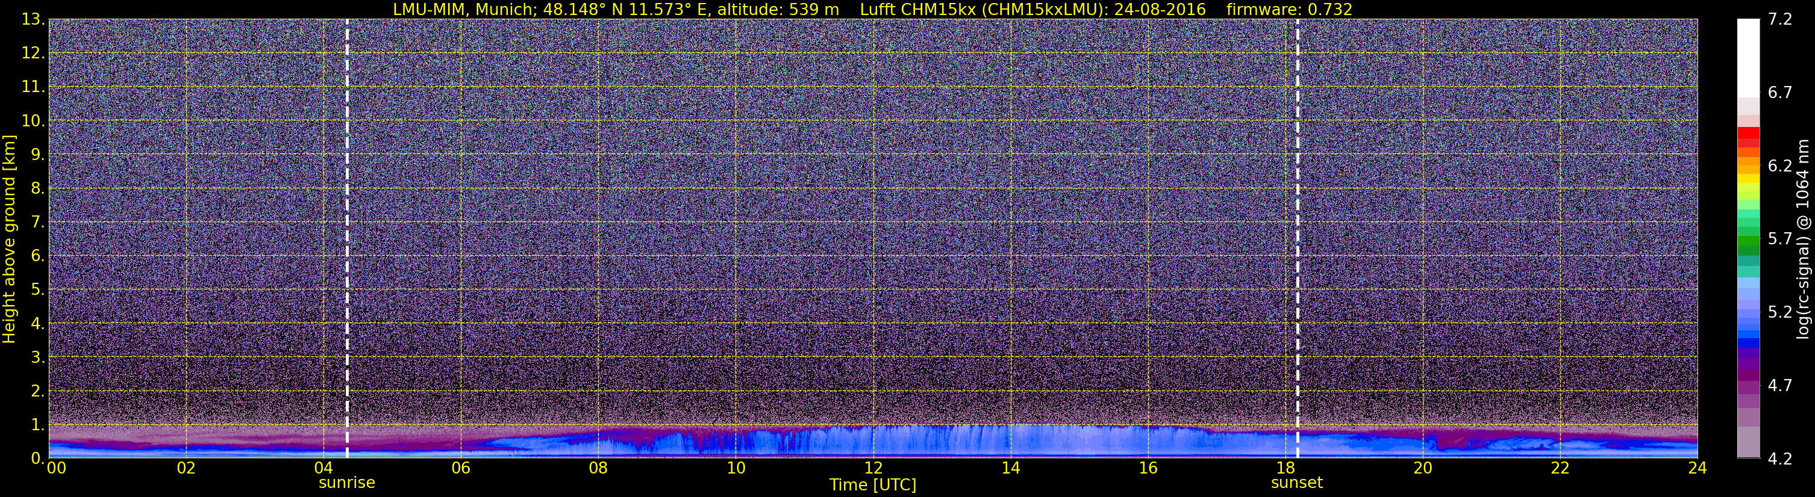
Task: Click the time axis tick label 18
Action: coord(1285,468)
